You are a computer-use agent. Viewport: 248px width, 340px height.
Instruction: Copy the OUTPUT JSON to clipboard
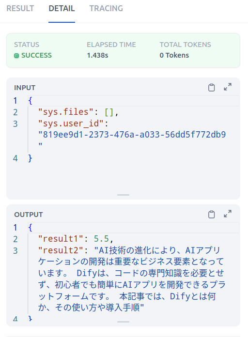point(211,214)
